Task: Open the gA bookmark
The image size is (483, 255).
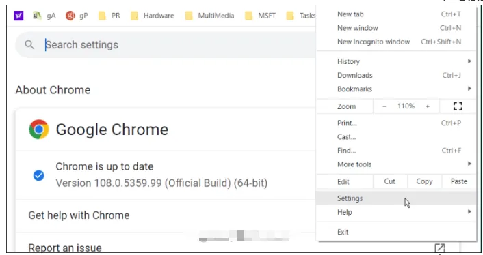Action: [44, 16]
